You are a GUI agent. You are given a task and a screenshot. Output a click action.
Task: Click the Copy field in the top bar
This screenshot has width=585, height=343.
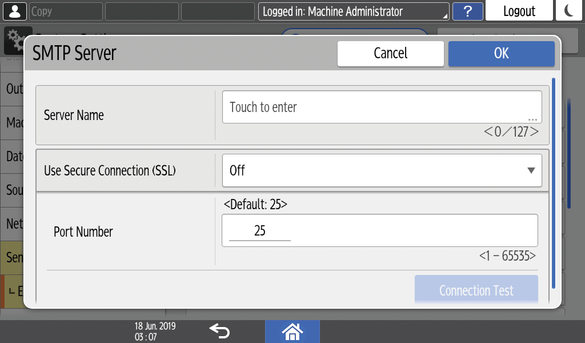point(65,11)
